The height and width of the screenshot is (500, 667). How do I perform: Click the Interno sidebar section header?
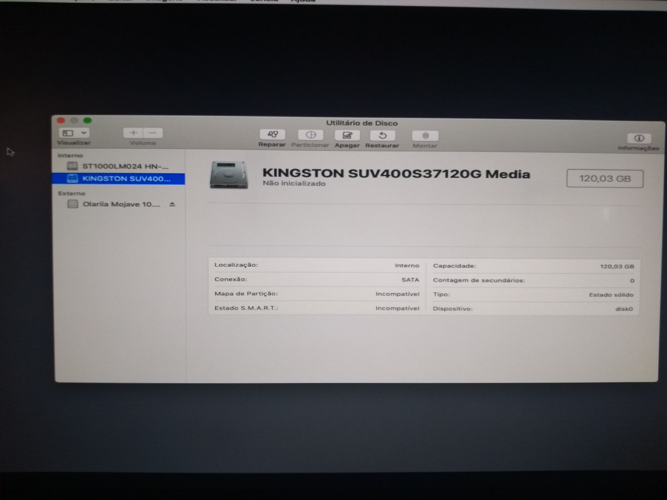[70, 155]
